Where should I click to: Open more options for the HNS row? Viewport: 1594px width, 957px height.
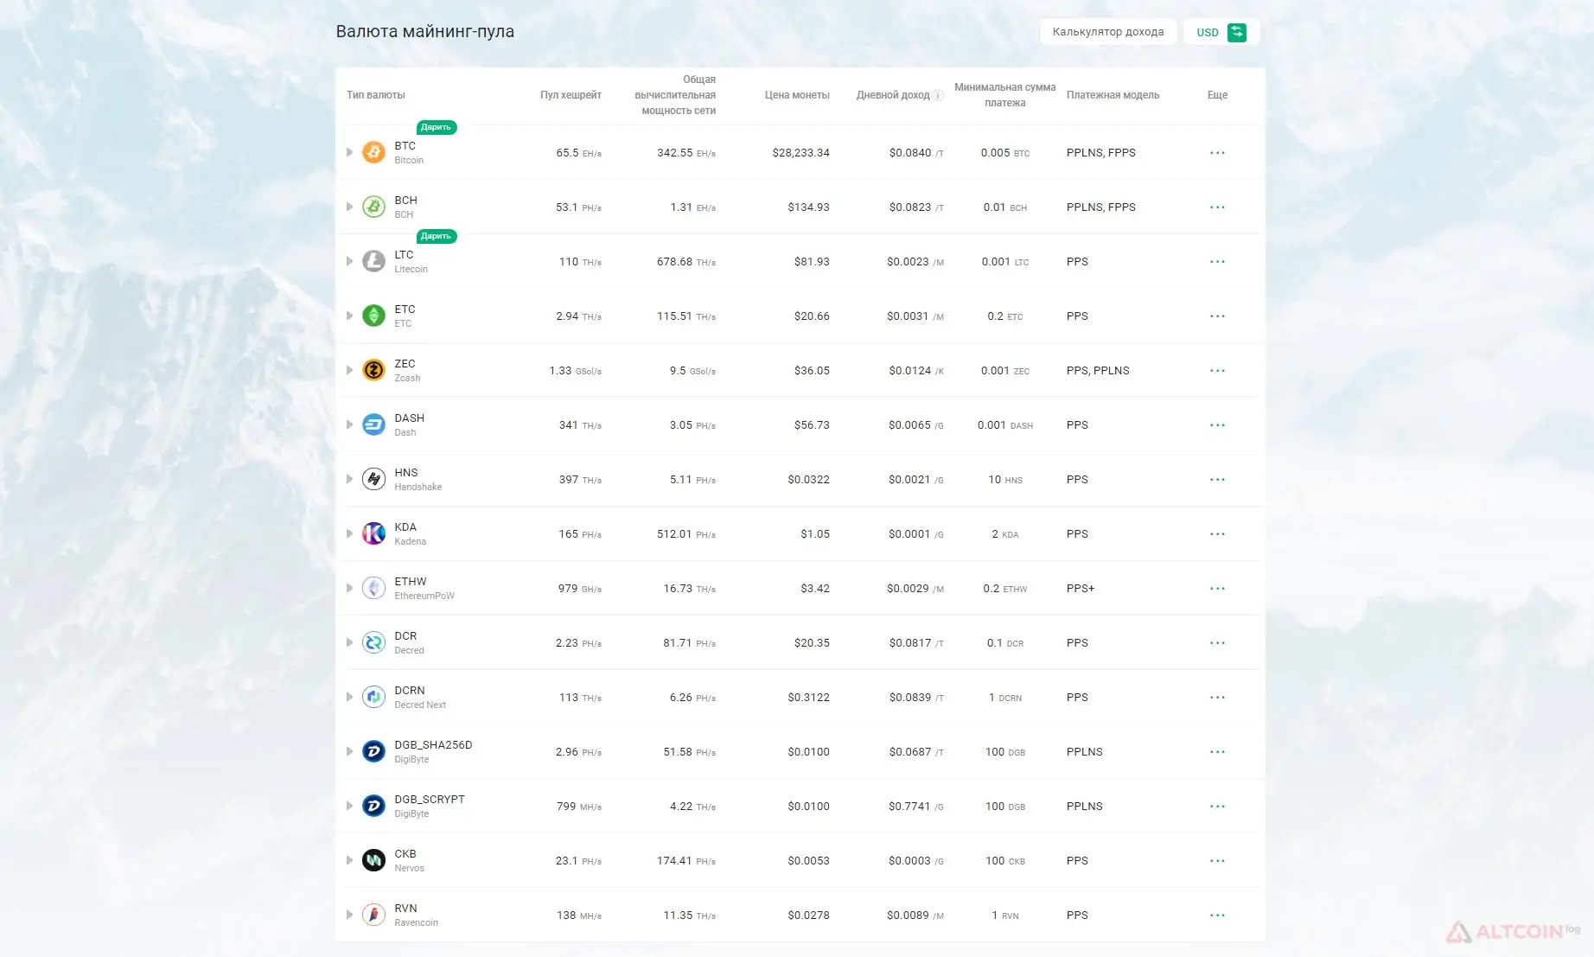click(1217, 480)
